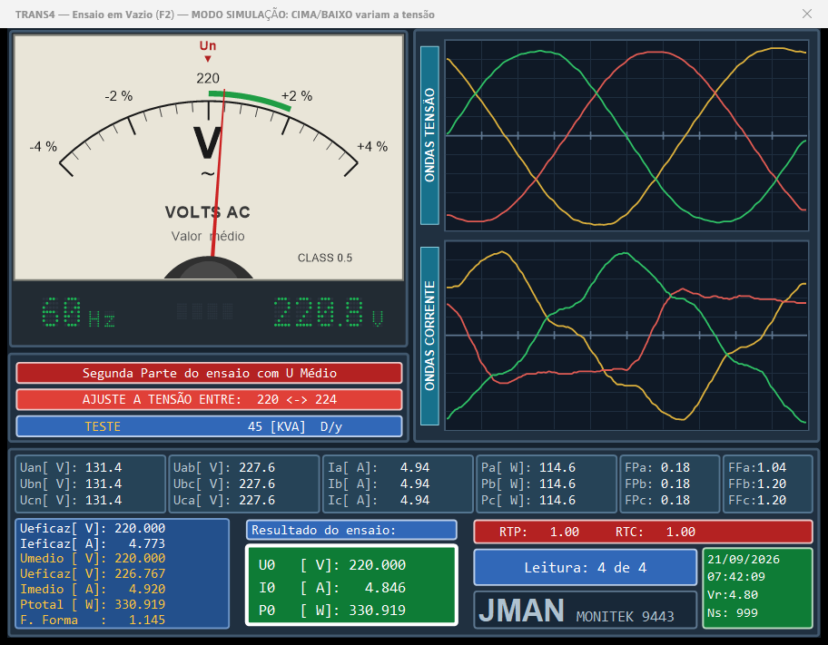Click the Uab[ V] line voltage reading
The width and height of the screenshot is (828, 645).
tap(224, 468)
